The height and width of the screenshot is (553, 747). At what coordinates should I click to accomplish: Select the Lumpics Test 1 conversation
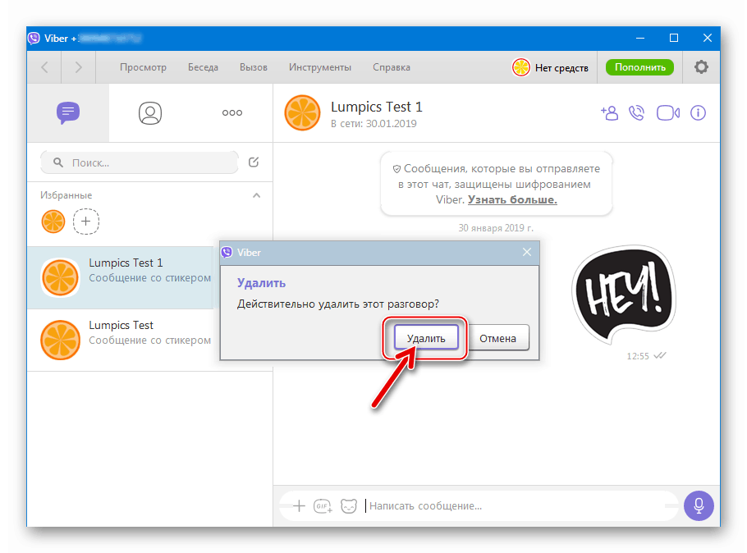(x=123, y=277)
